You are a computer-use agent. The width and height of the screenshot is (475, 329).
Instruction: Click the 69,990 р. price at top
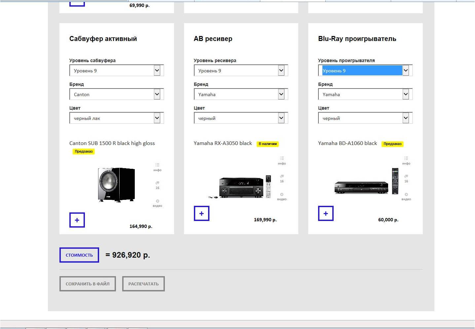pyautogui.click(x=139, y=5)
